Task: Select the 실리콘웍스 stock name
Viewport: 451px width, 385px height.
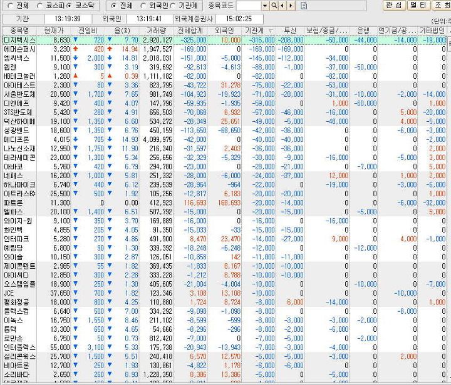Action: pos(19,357)
